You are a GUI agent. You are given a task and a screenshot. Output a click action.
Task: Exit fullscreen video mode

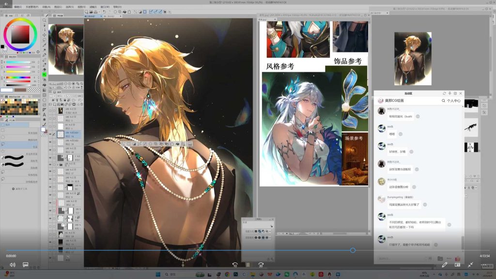470,265
